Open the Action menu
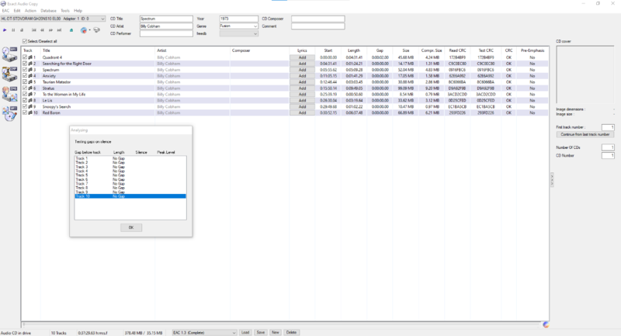The height and width of the screenshot is (336, 621). [x=29, y=10]
